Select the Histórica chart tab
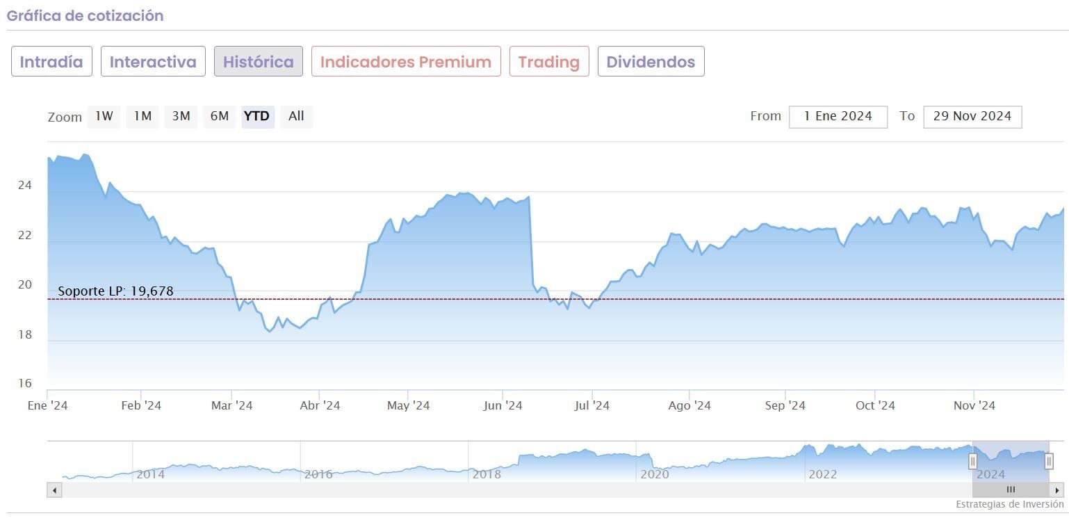Viewport: 1069px width, 518px height. [x=258, y=62]
